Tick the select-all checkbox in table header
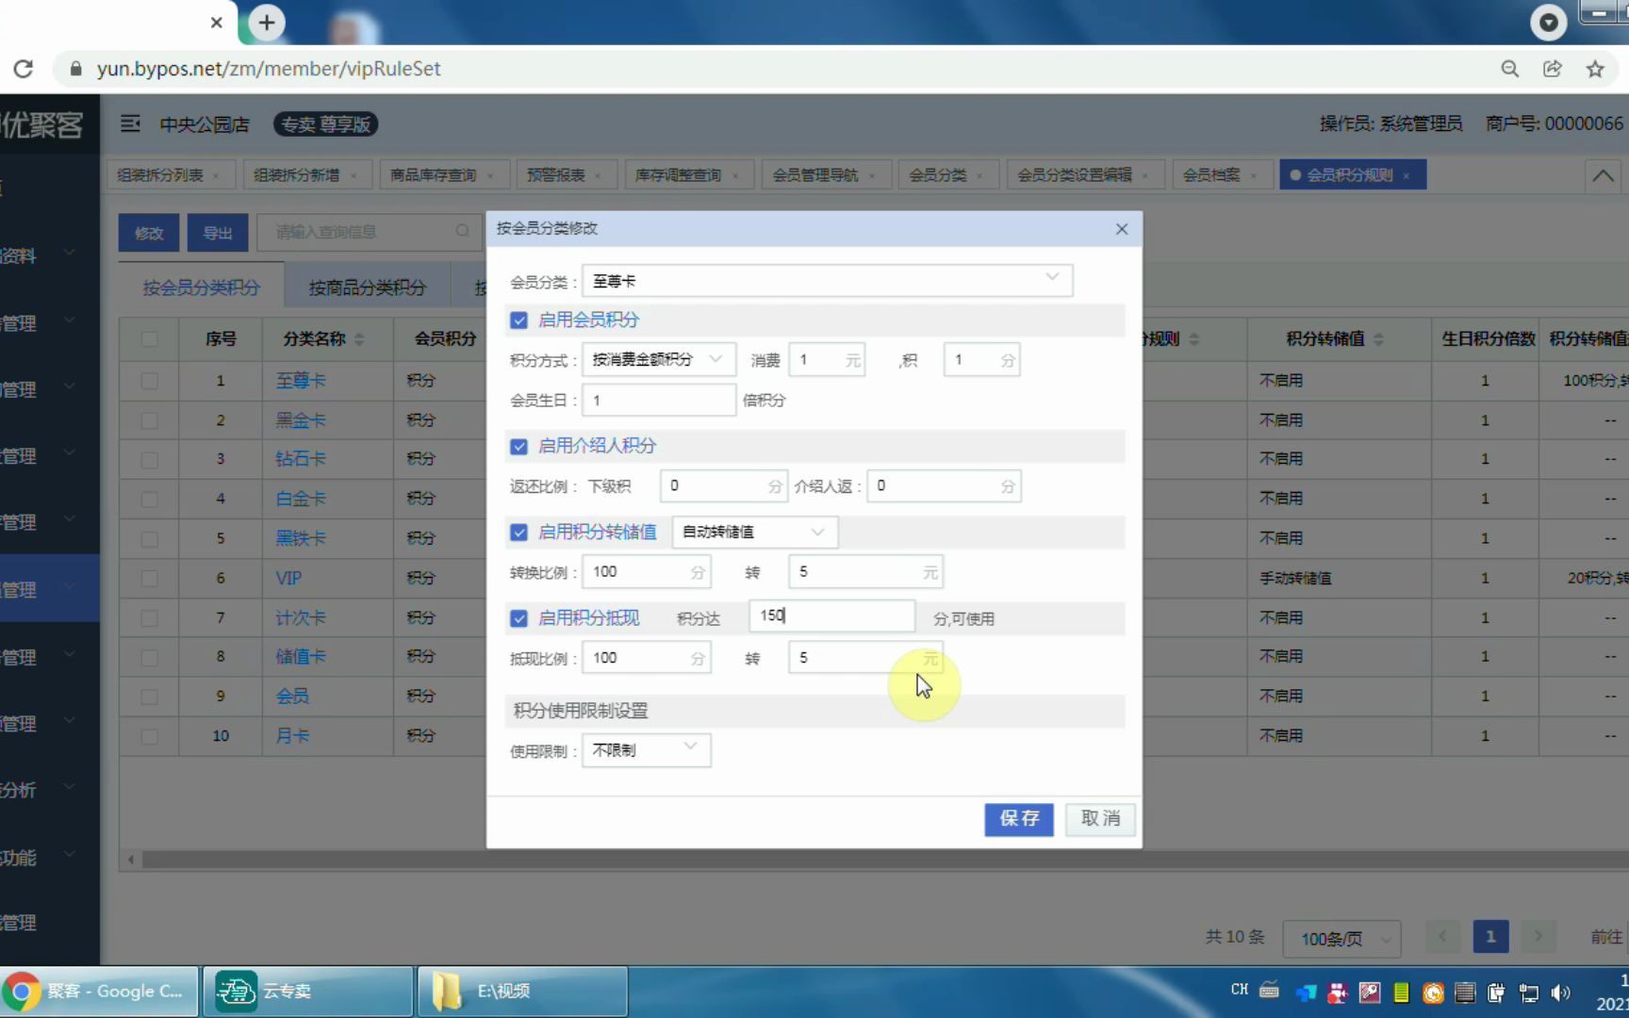 click(149, 339)
